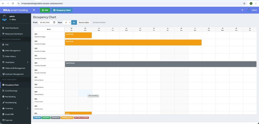The height and width of the screenshot is (124, 259).
Task: Click the browser profile avatar icon
Action: coord(251,4)
